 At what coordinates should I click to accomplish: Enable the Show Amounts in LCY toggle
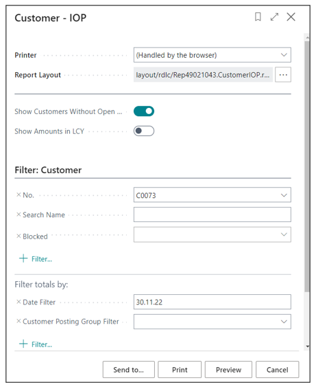pyautogui.click(x=144, y=131)
